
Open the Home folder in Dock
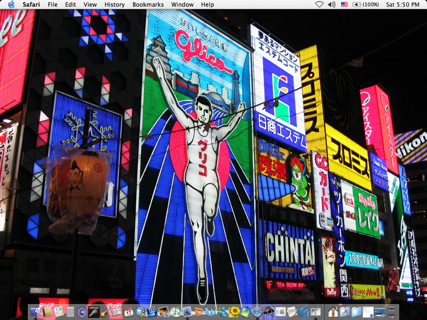point(333,311)
